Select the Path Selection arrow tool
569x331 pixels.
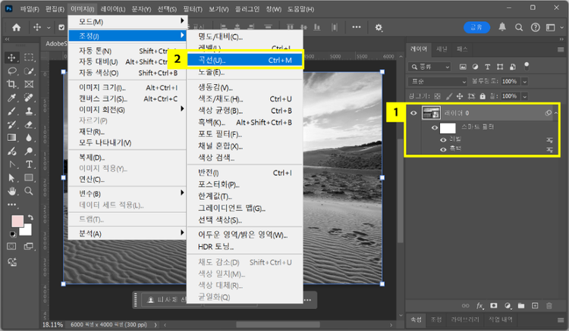point(11,177)
